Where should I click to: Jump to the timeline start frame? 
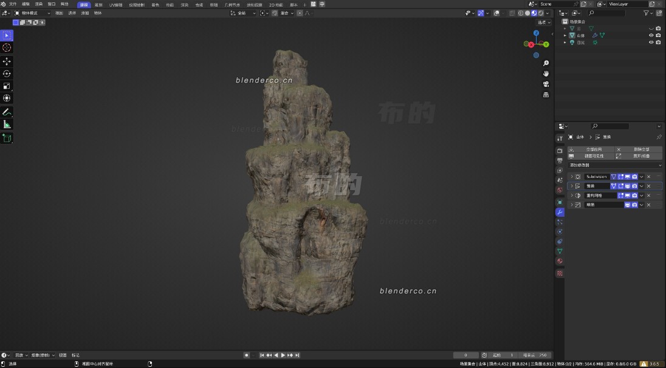(x=262, y=355)
